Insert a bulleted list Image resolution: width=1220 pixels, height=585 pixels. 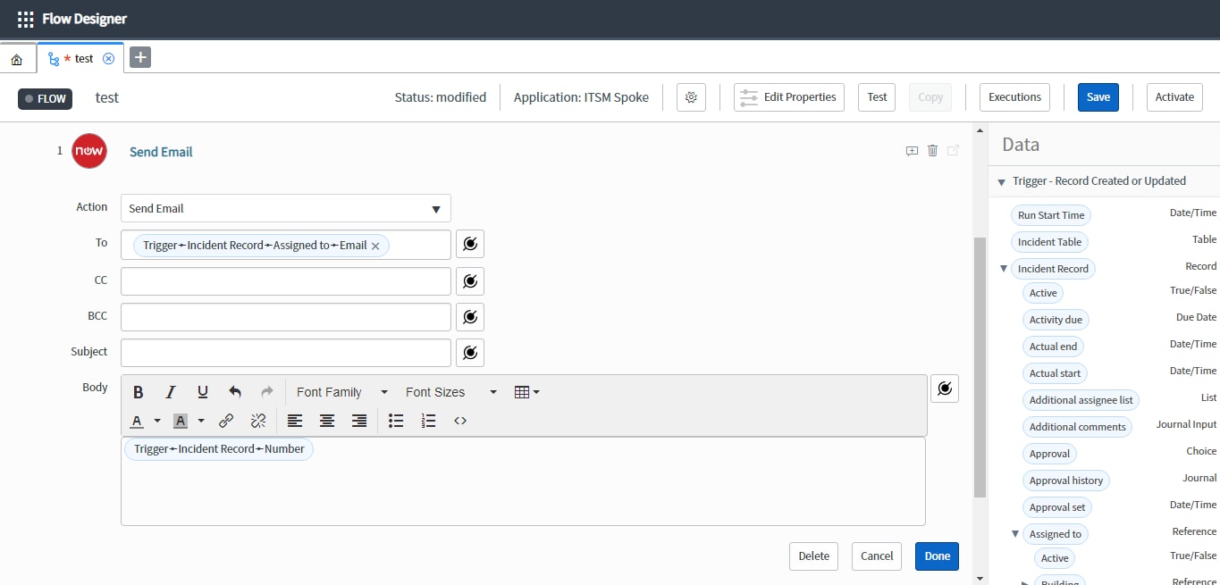click(396, 421)
